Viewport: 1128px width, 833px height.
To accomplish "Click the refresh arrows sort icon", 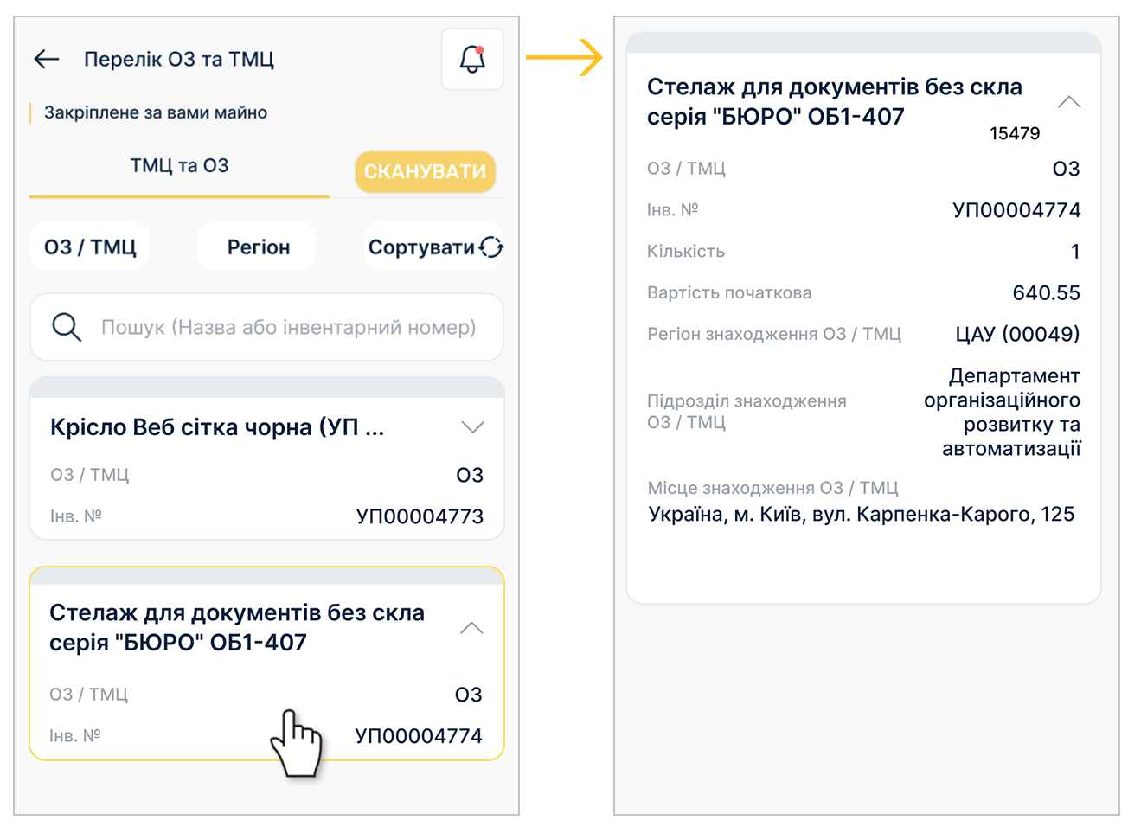I will [491, 247].
